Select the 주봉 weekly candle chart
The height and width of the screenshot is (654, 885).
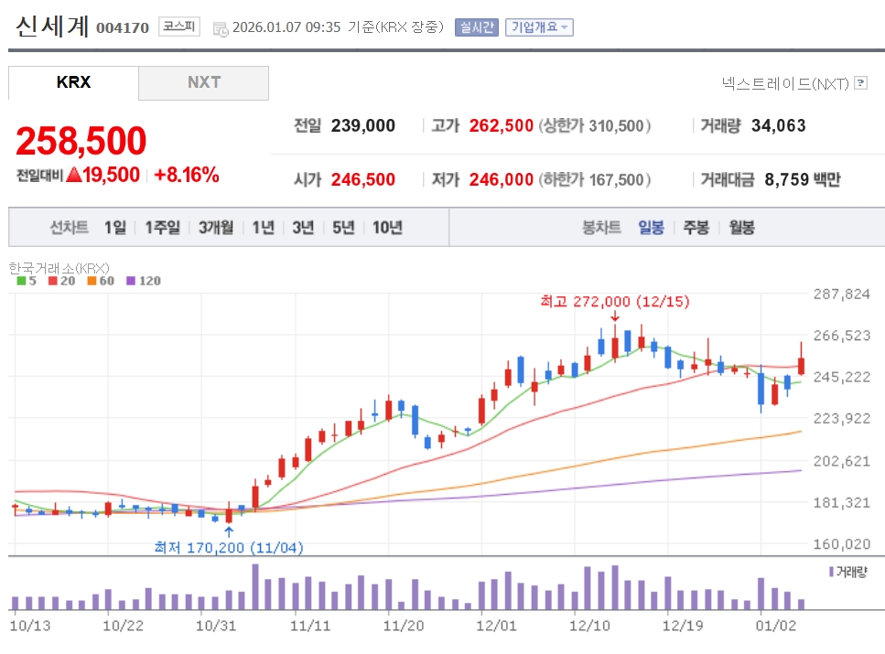click(x=696, y=228)
